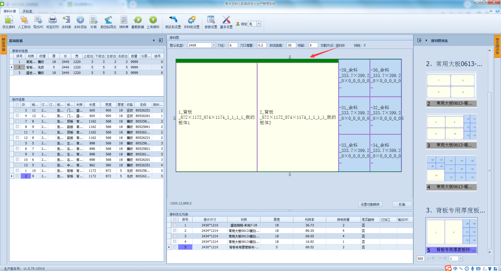The height and width of the screenshot is (271, 501).
Task: Click the 补板 supplement board icon
Action: 93,22
